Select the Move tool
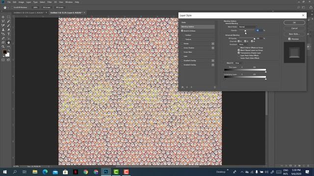Image resolution: width=314 pixels, height=176 pixels. coord(3,17)
